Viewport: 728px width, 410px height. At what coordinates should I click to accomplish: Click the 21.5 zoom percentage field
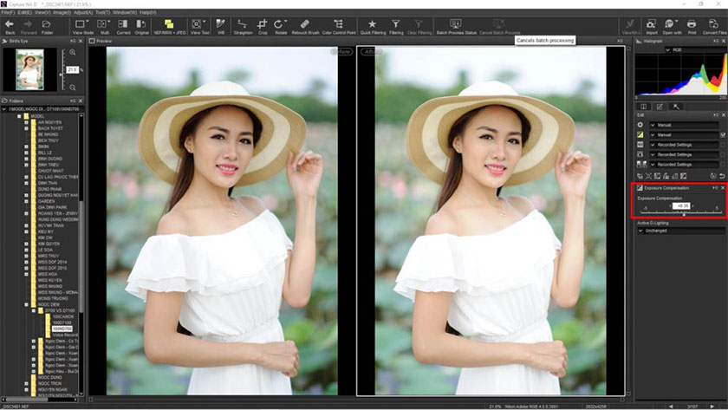[x=72, y=69]
